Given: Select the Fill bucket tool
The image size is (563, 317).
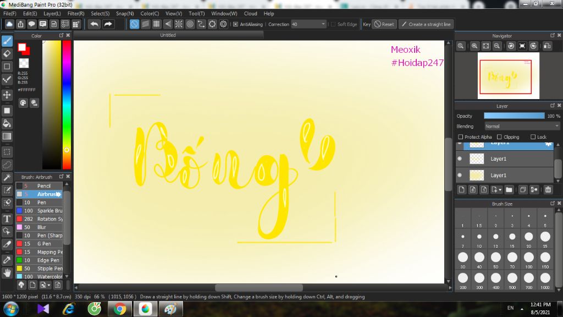Looking at the screenshot, I should point(7,123).
